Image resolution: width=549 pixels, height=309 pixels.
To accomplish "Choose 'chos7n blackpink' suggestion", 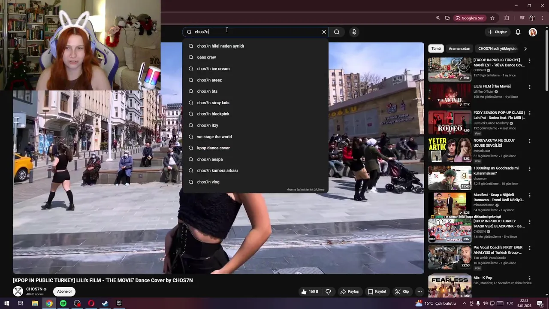I will (x=255, y=114).
